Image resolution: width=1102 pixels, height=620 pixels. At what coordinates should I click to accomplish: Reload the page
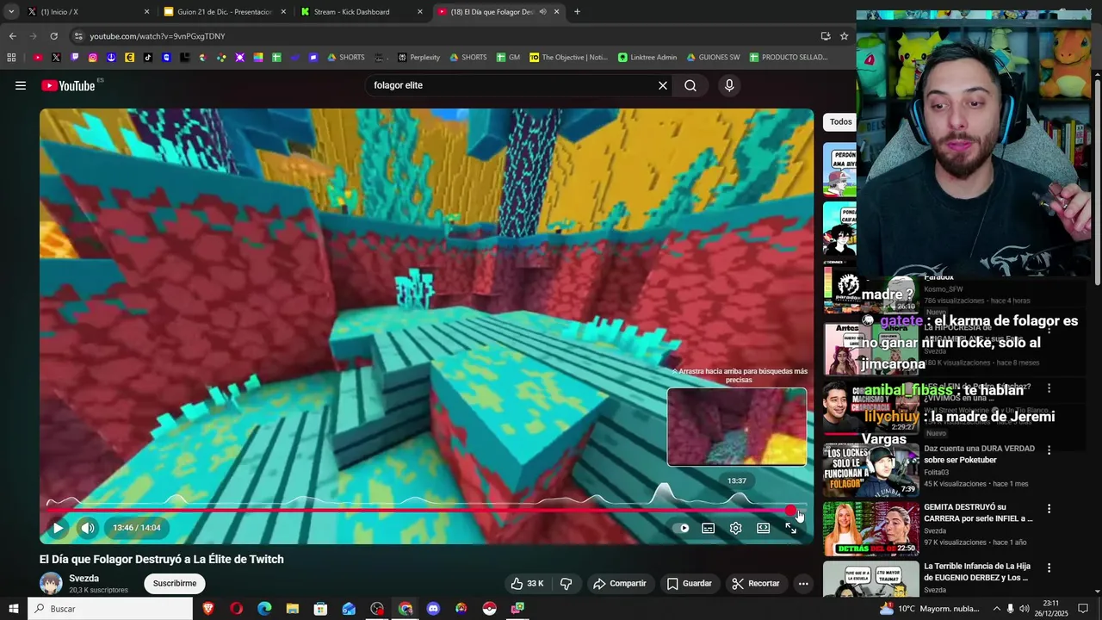coord(53,36)
